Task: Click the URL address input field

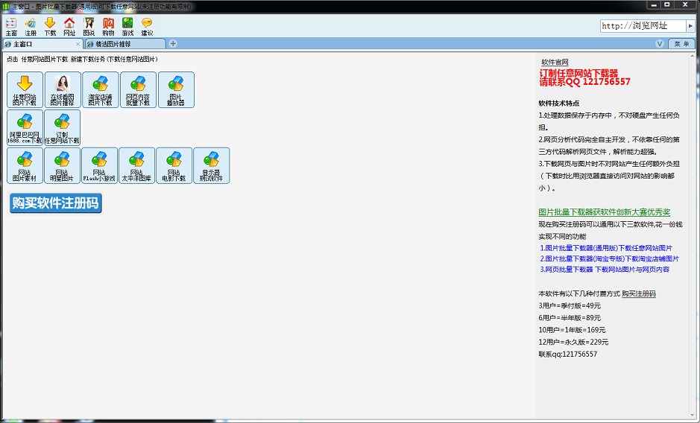Action: [643, 26]
